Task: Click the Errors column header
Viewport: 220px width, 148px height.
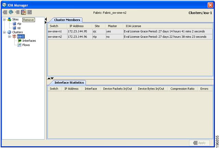Action: pos(205,89)
